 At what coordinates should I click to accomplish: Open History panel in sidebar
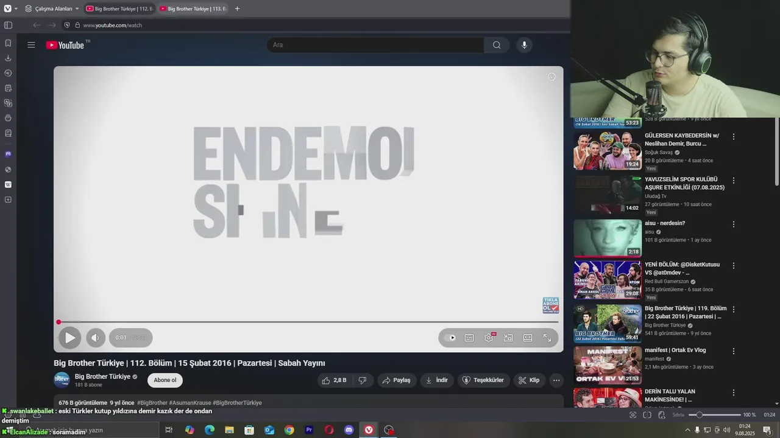(8, 73)
